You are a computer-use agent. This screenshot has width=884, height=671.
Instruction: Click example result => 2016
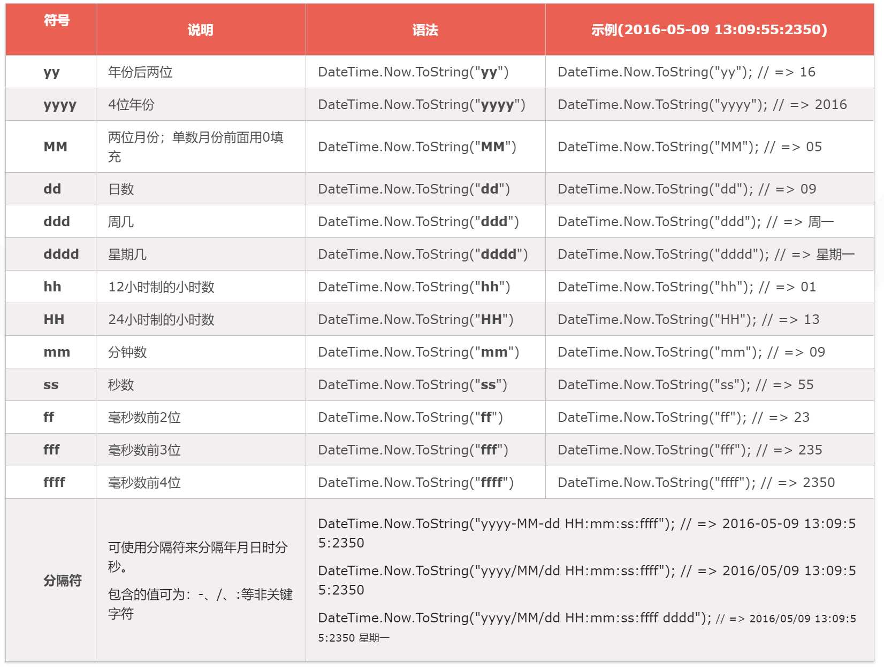pos(702,105)
